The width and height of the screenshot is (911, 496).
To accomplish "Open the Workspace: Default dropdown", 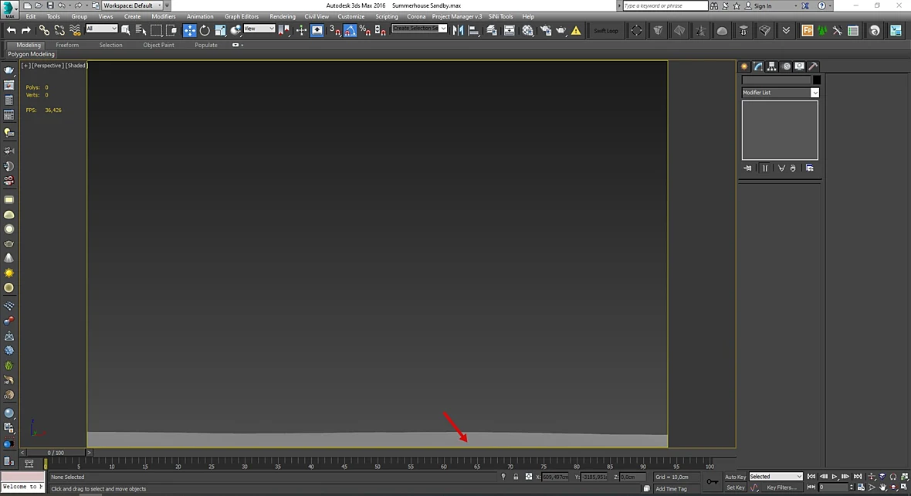I will (x=133, y=6).
